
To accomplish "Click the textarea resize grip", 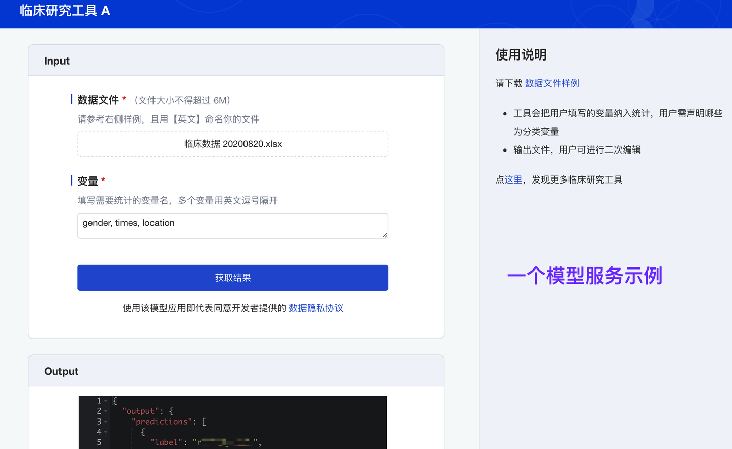I will point(385,235).
